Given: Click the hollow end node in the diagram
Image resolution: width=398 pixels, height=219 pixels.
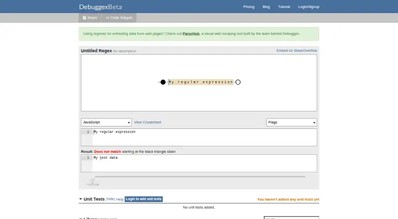Looking at the screenshot, I should (x=238, y=82).
